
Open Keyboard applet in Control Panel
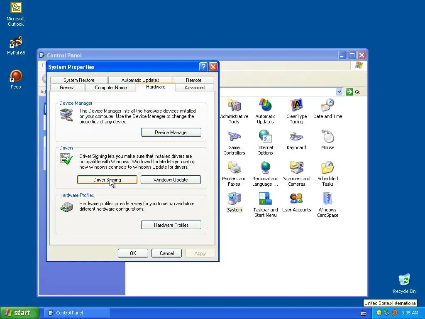pos(296,140)
